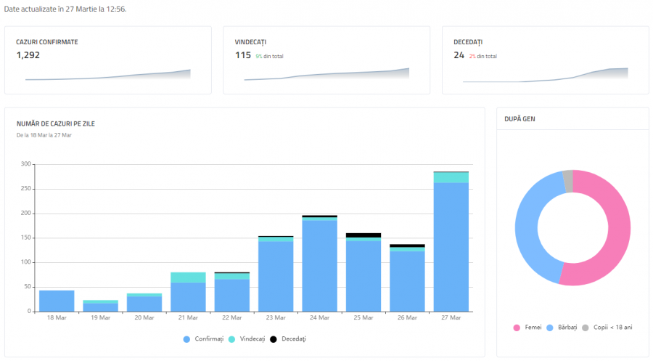Image resolution: width=653 pixels, height=361 pixels.
Task: Toggle the Decedați legend entry
Action: 289,339
